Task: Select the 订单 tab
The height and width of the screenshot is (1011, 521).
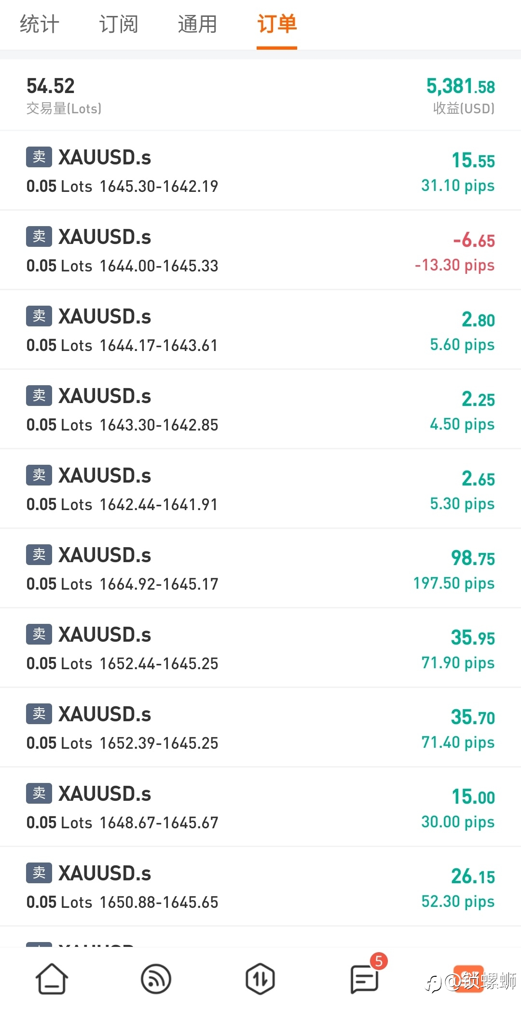Action: (x=277, y=24)
